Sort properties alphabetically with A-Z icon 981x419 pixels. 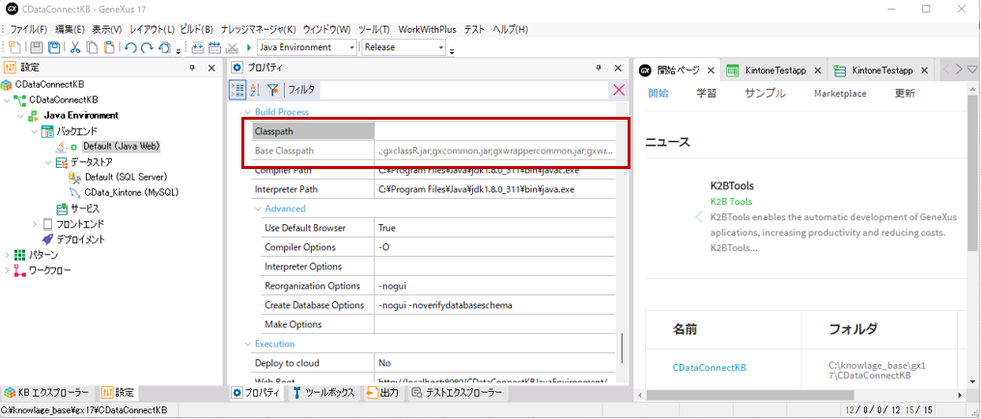(255, 90)
